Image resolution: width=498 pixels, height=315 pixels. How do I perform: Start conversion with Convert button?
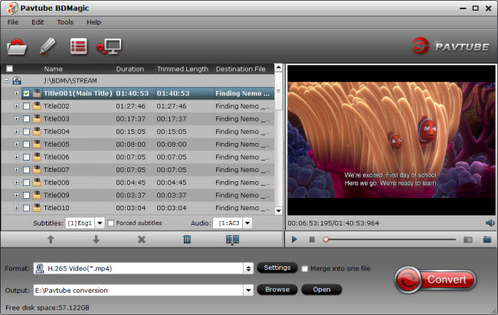435,280
